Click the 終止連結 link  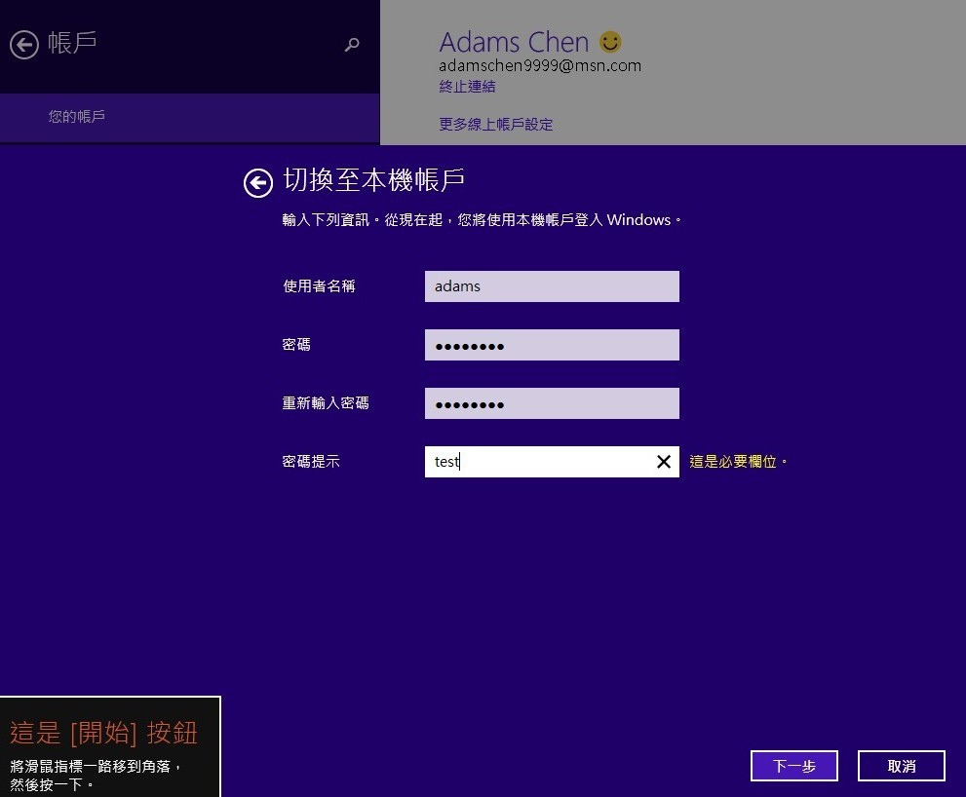467,87
